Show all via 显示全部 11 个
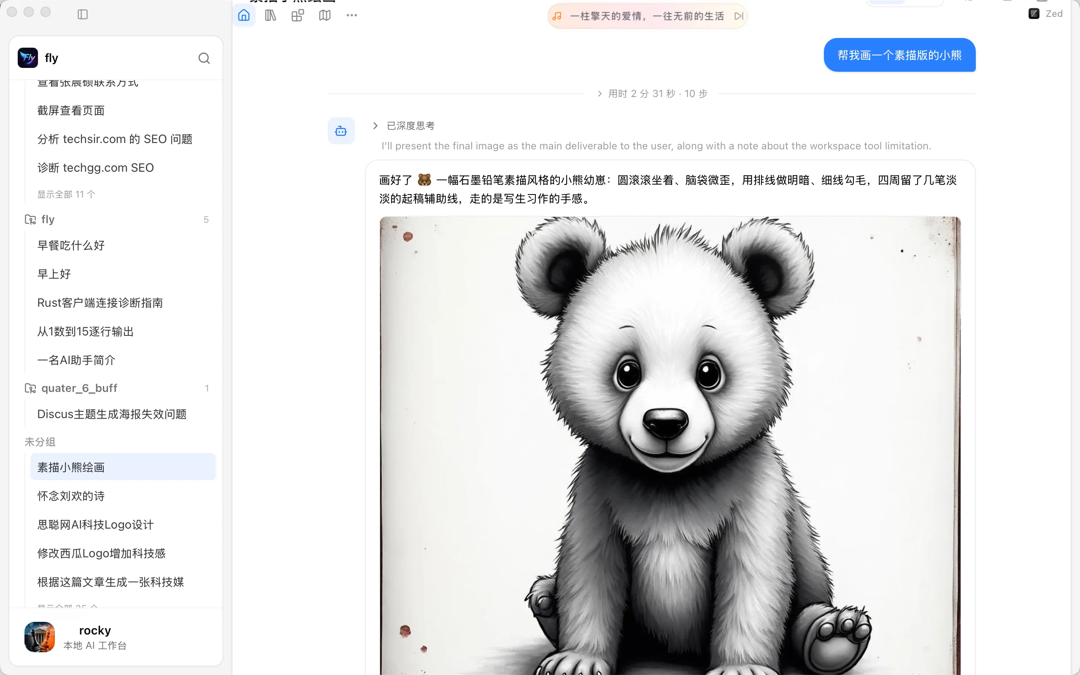This screenshot has height=675, width=1080. pos(67,194)
